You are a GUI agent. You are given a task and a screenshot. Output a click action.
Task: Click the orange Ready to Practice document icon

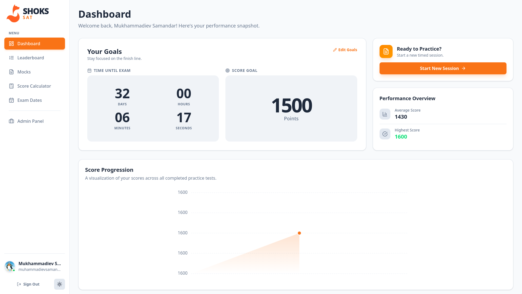[x=386, y=51]
